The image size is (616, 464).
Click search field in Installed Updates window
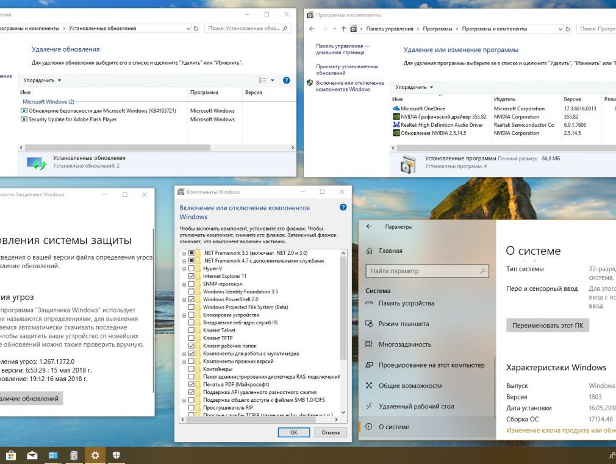(247, 28)
